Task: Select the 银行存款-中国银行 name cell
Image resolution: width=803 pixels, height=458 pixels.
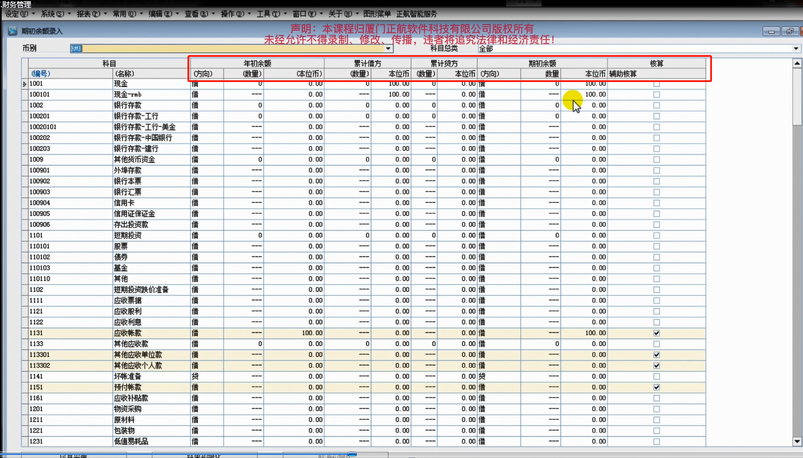Action: pyautogui.click(x=151, y=138)
